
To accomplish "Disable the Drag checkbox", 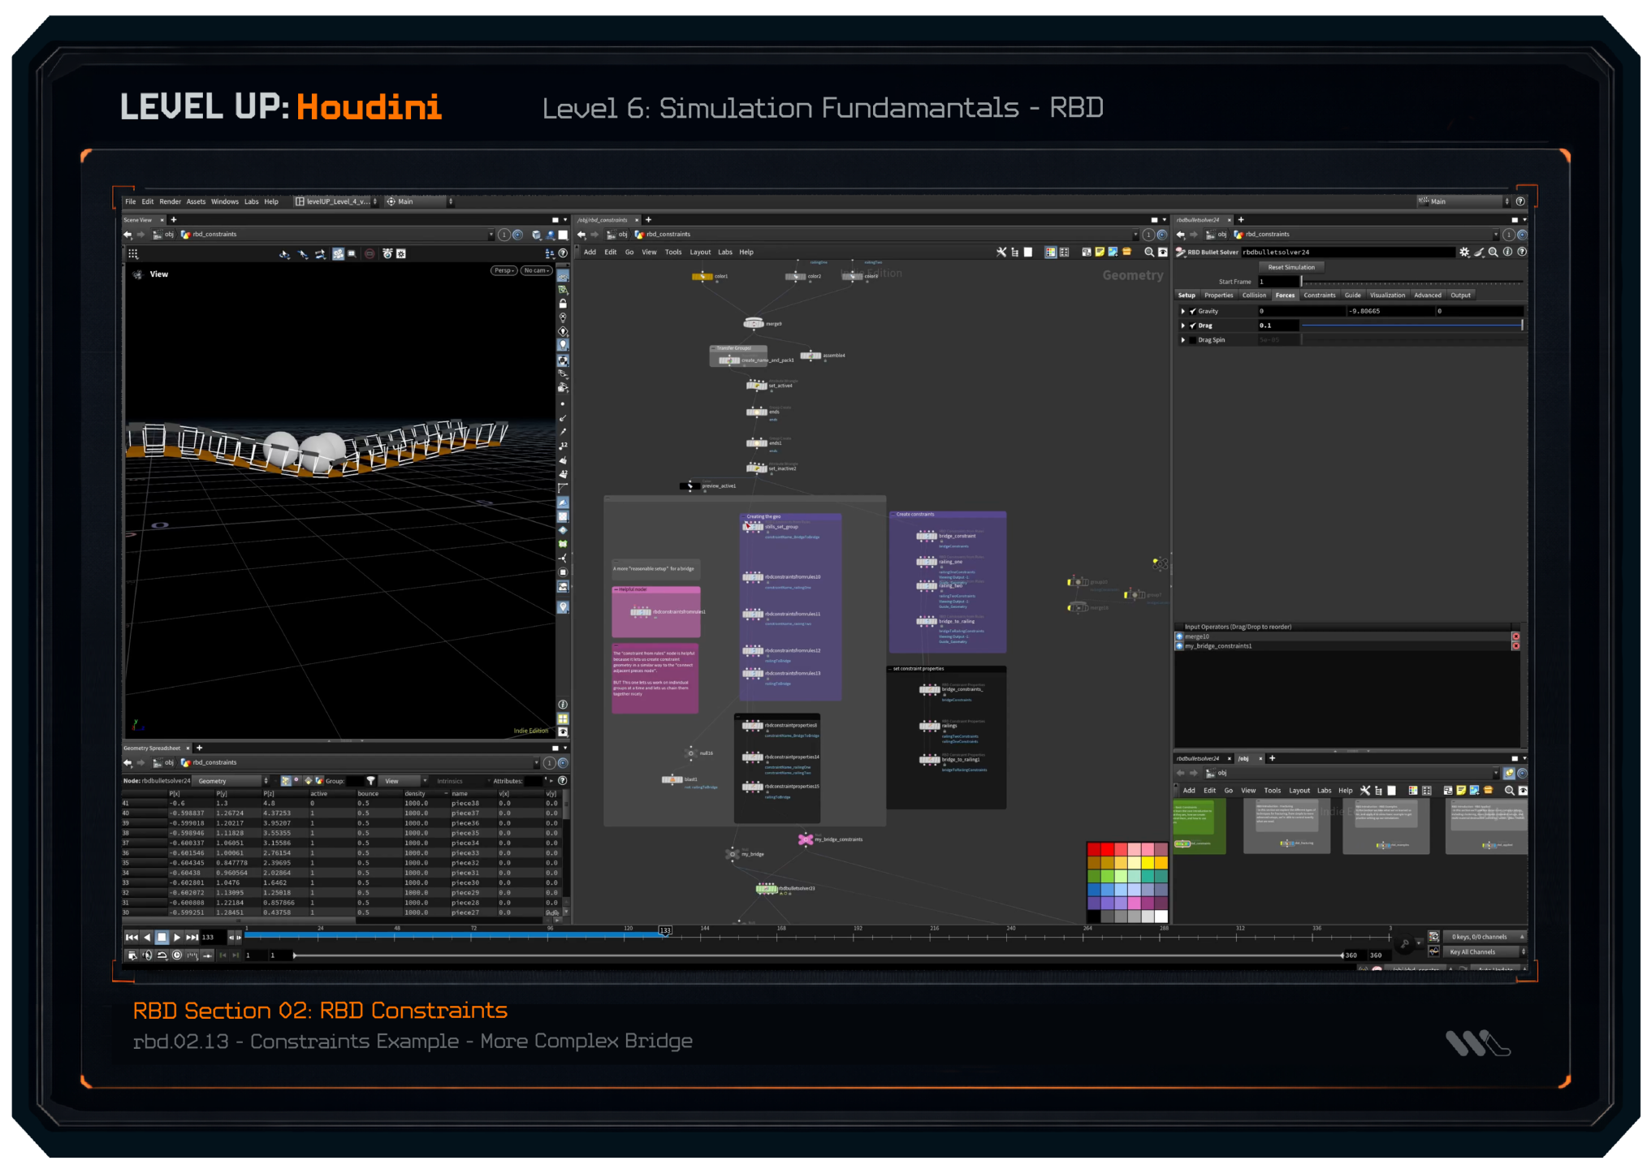I will pyautogui.click(x=1193, y=326).
